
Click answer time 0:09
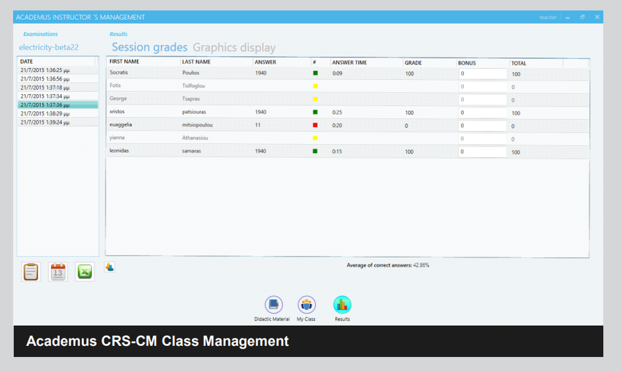click(337, 73)
